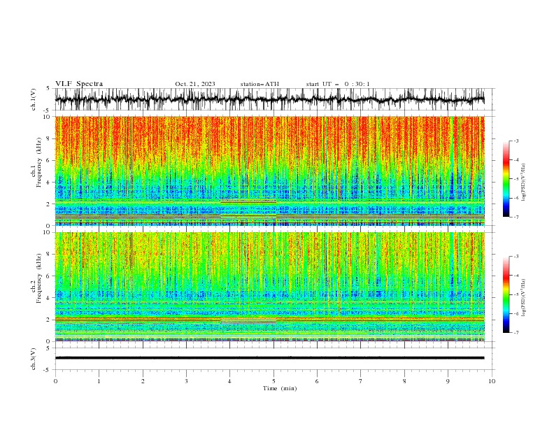This screenshot has width=554, height=428.
Task: Click time axis tick label "2"
Action: 143,381
